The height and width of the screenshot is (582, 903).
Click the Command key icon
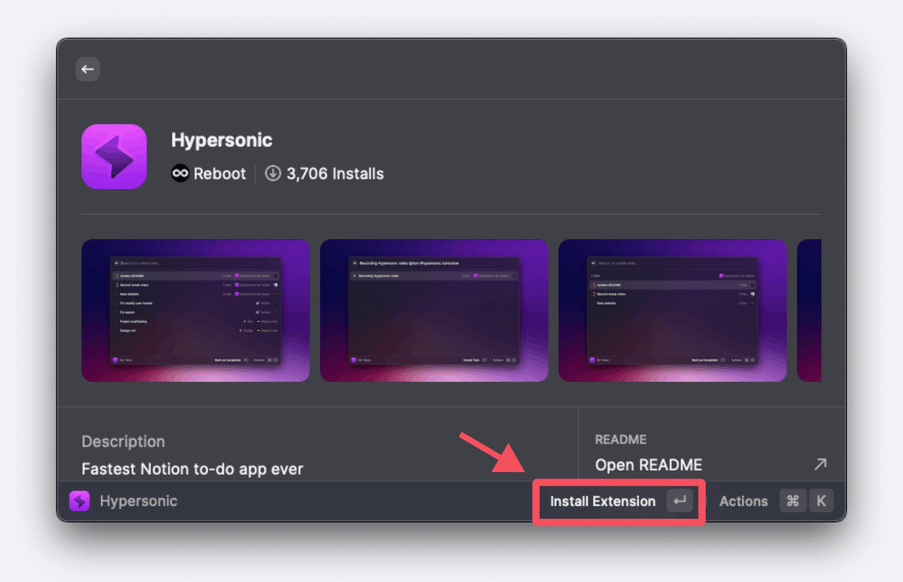(x=792, y=502)
